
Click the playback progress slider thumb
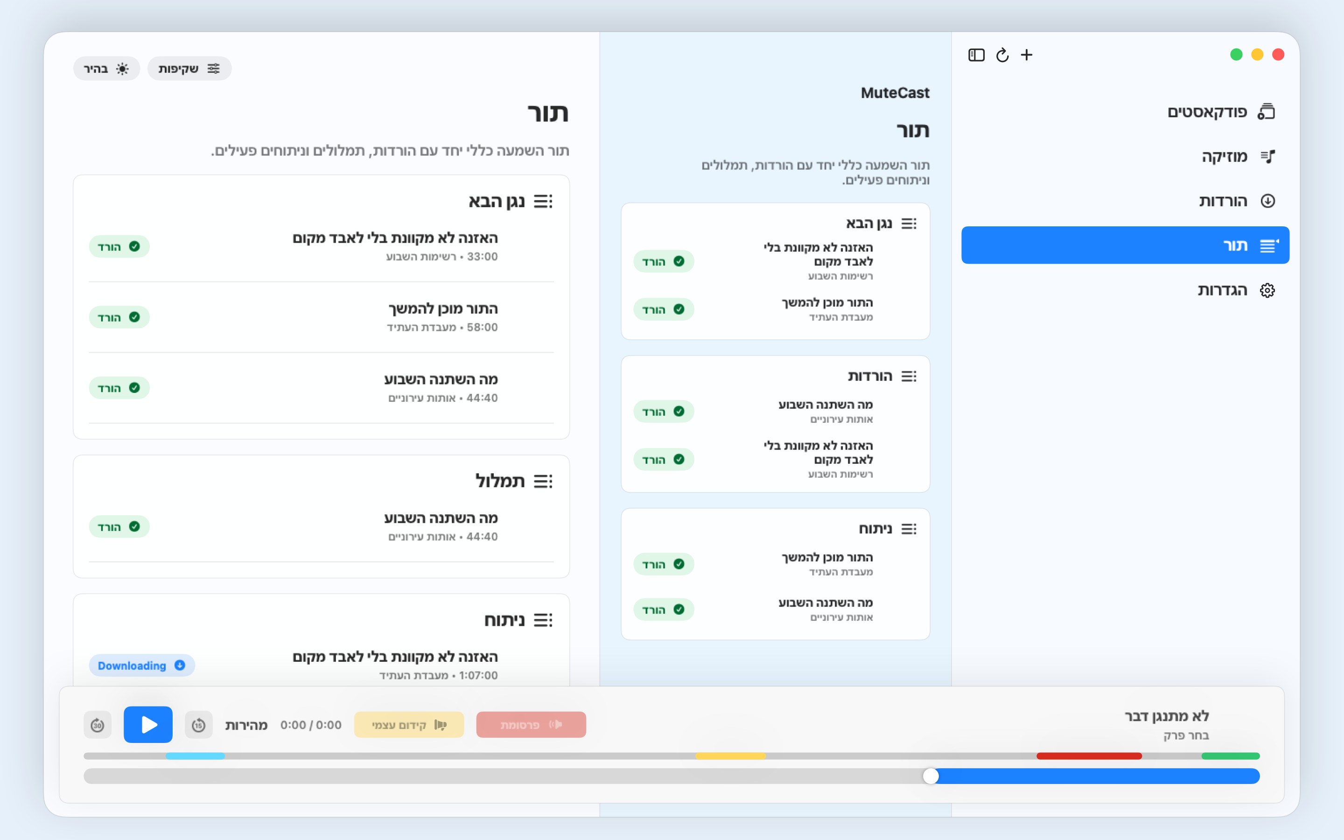(931, 776)
